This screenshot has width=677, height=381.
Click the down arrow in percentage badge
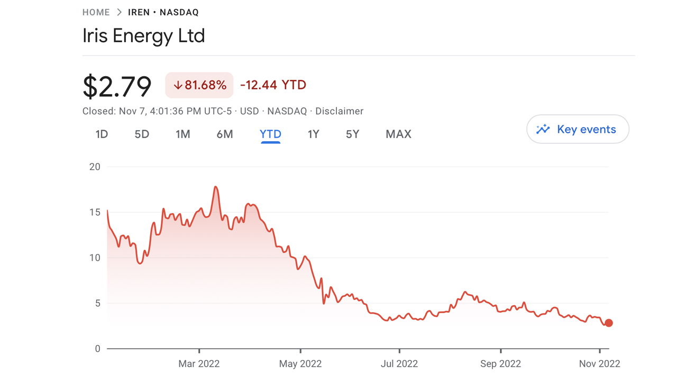point(178,85)
